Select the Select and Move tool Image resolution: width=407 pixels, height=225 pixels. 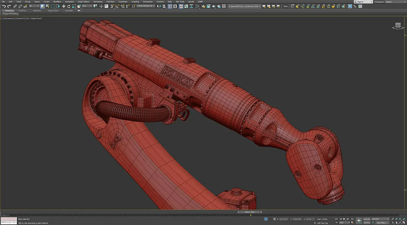[x=64, y=6]
